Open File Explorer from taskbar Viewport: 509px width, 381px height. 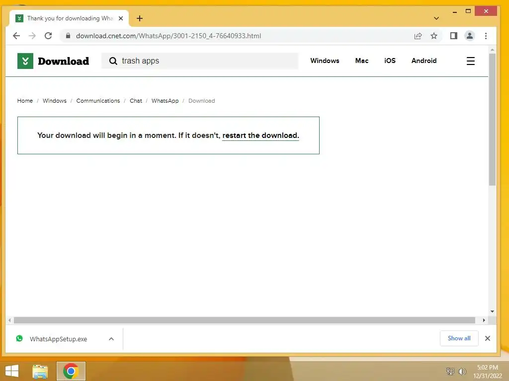[x=40, y=371]
